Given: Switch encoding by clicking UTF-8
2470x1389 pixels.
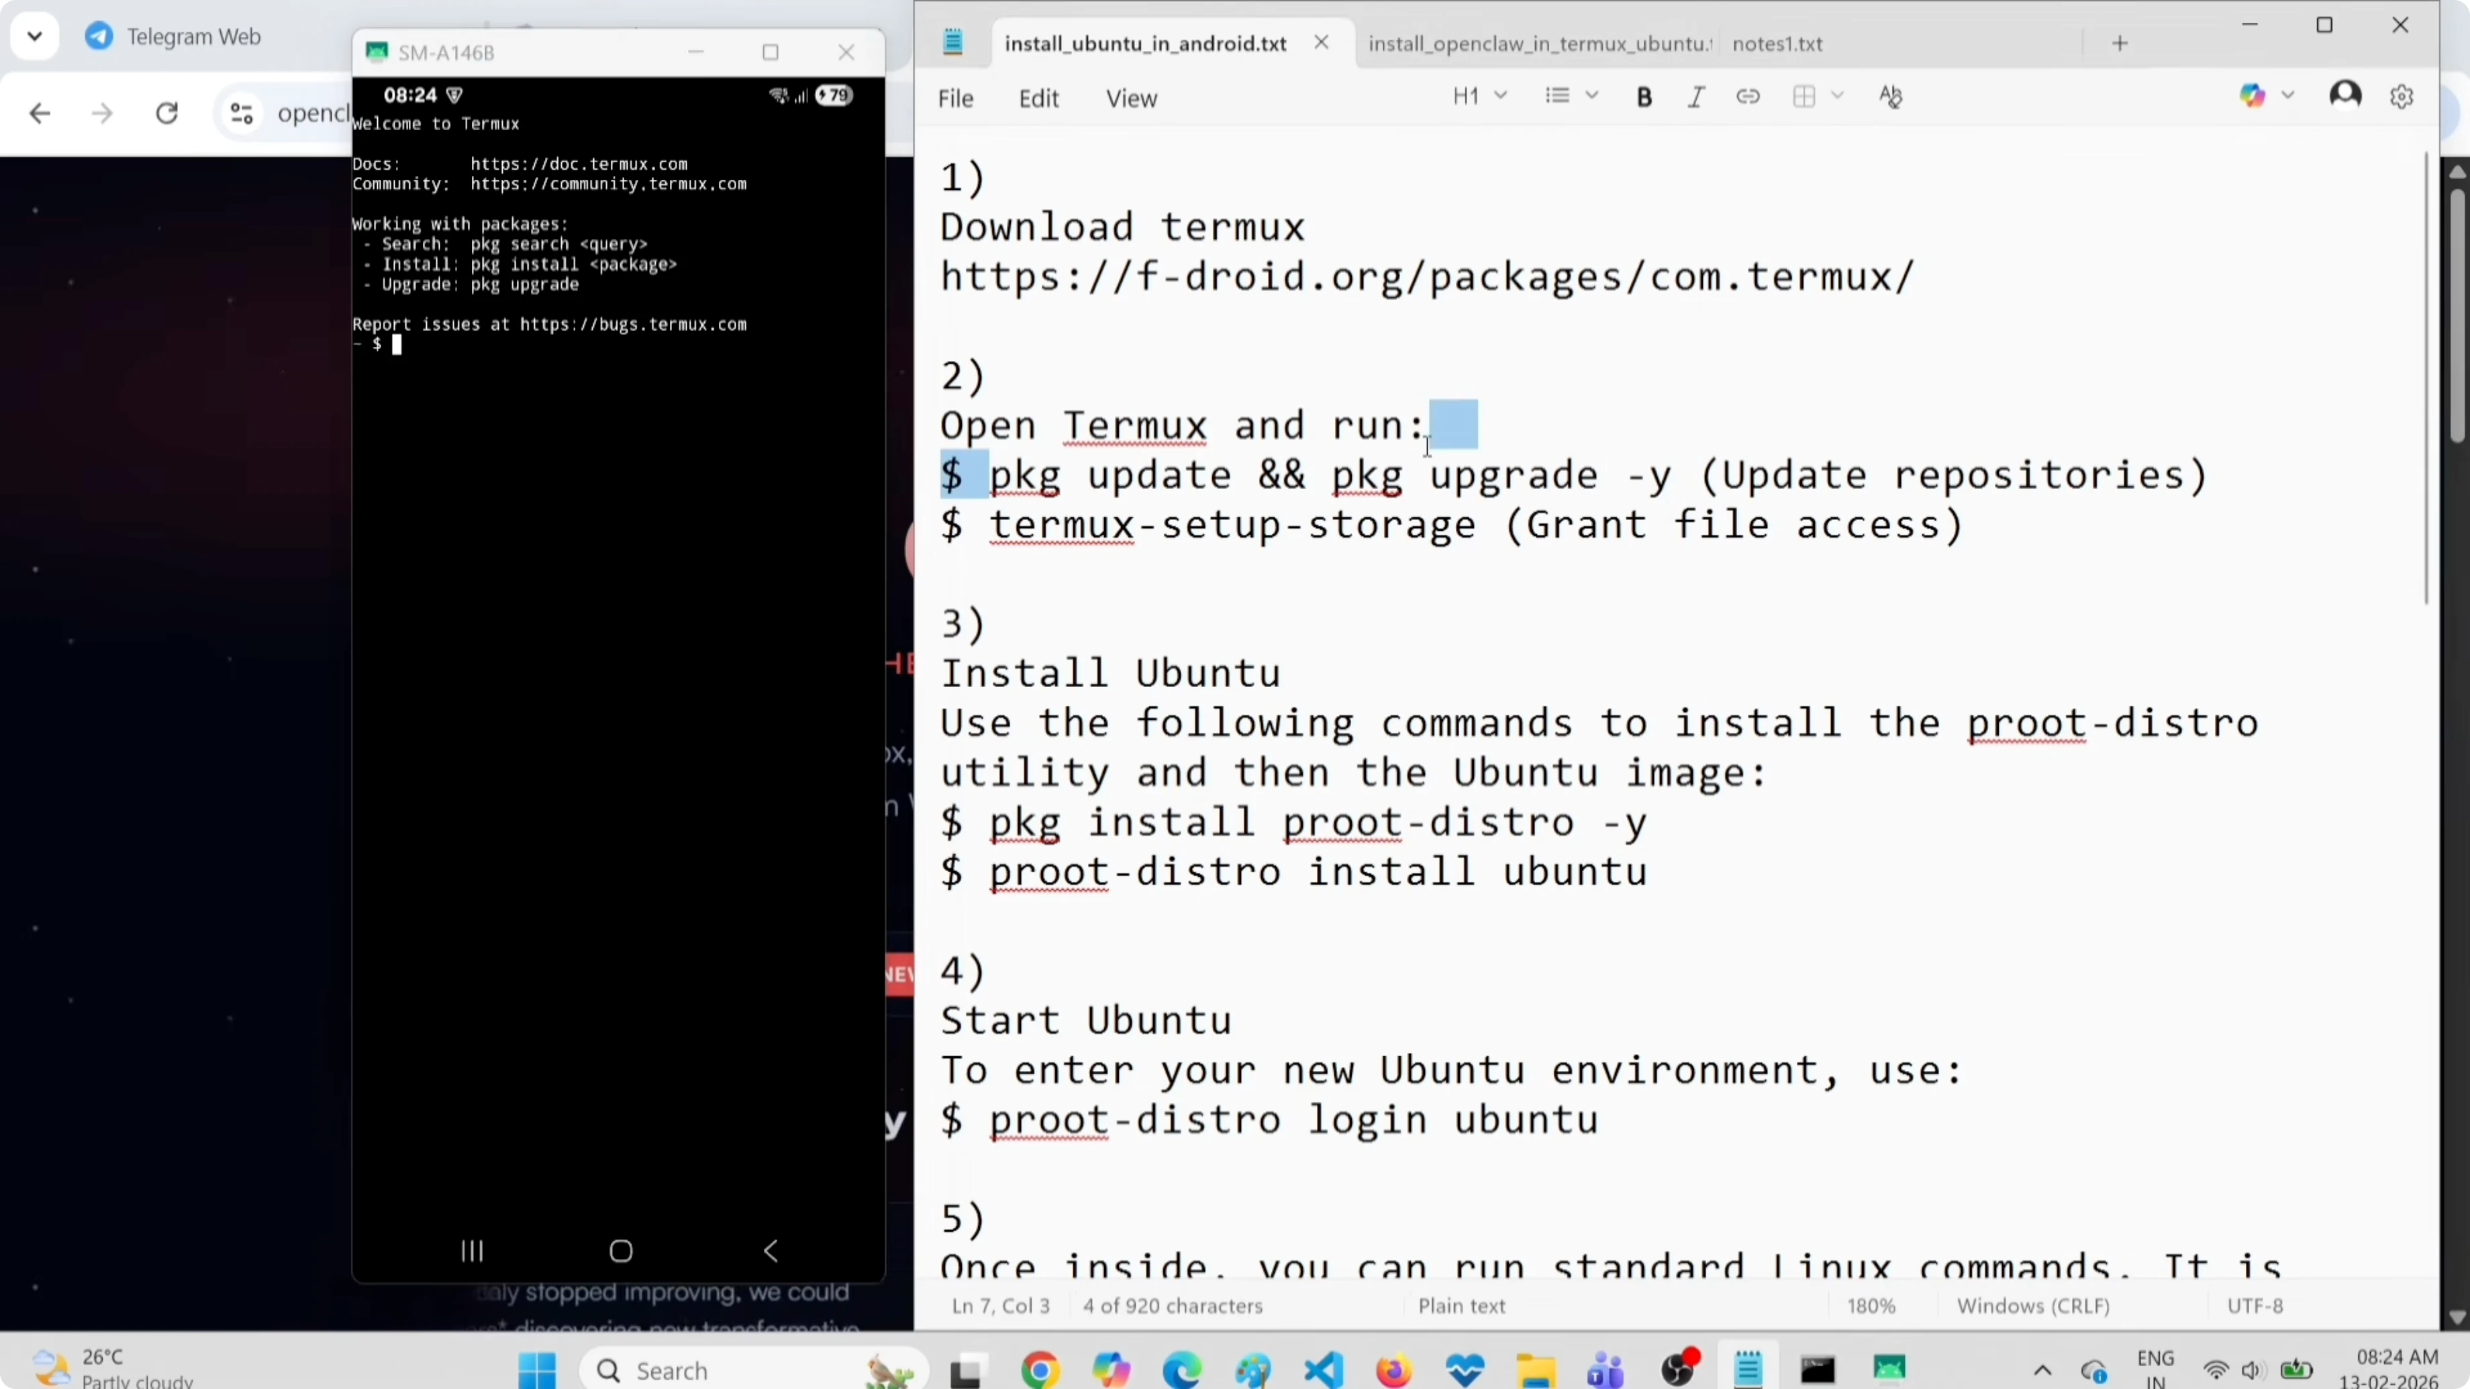Looking at the screenshot, I should 2255,1306.
